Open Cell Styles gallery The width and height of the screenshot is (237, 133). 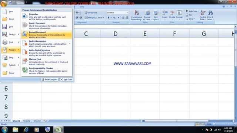coord(156,15)
